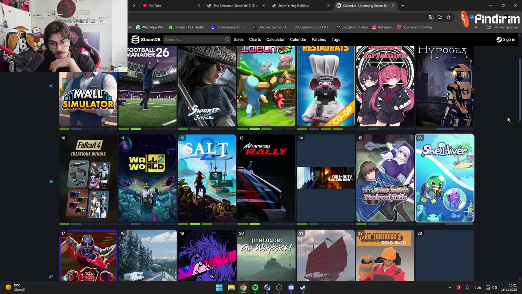Open a new browser tab with plus

click(x=403, y=6)
